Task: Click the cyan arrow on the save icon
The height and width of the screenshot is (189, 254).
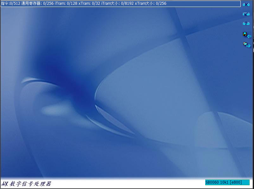Action: click(249, 36)
